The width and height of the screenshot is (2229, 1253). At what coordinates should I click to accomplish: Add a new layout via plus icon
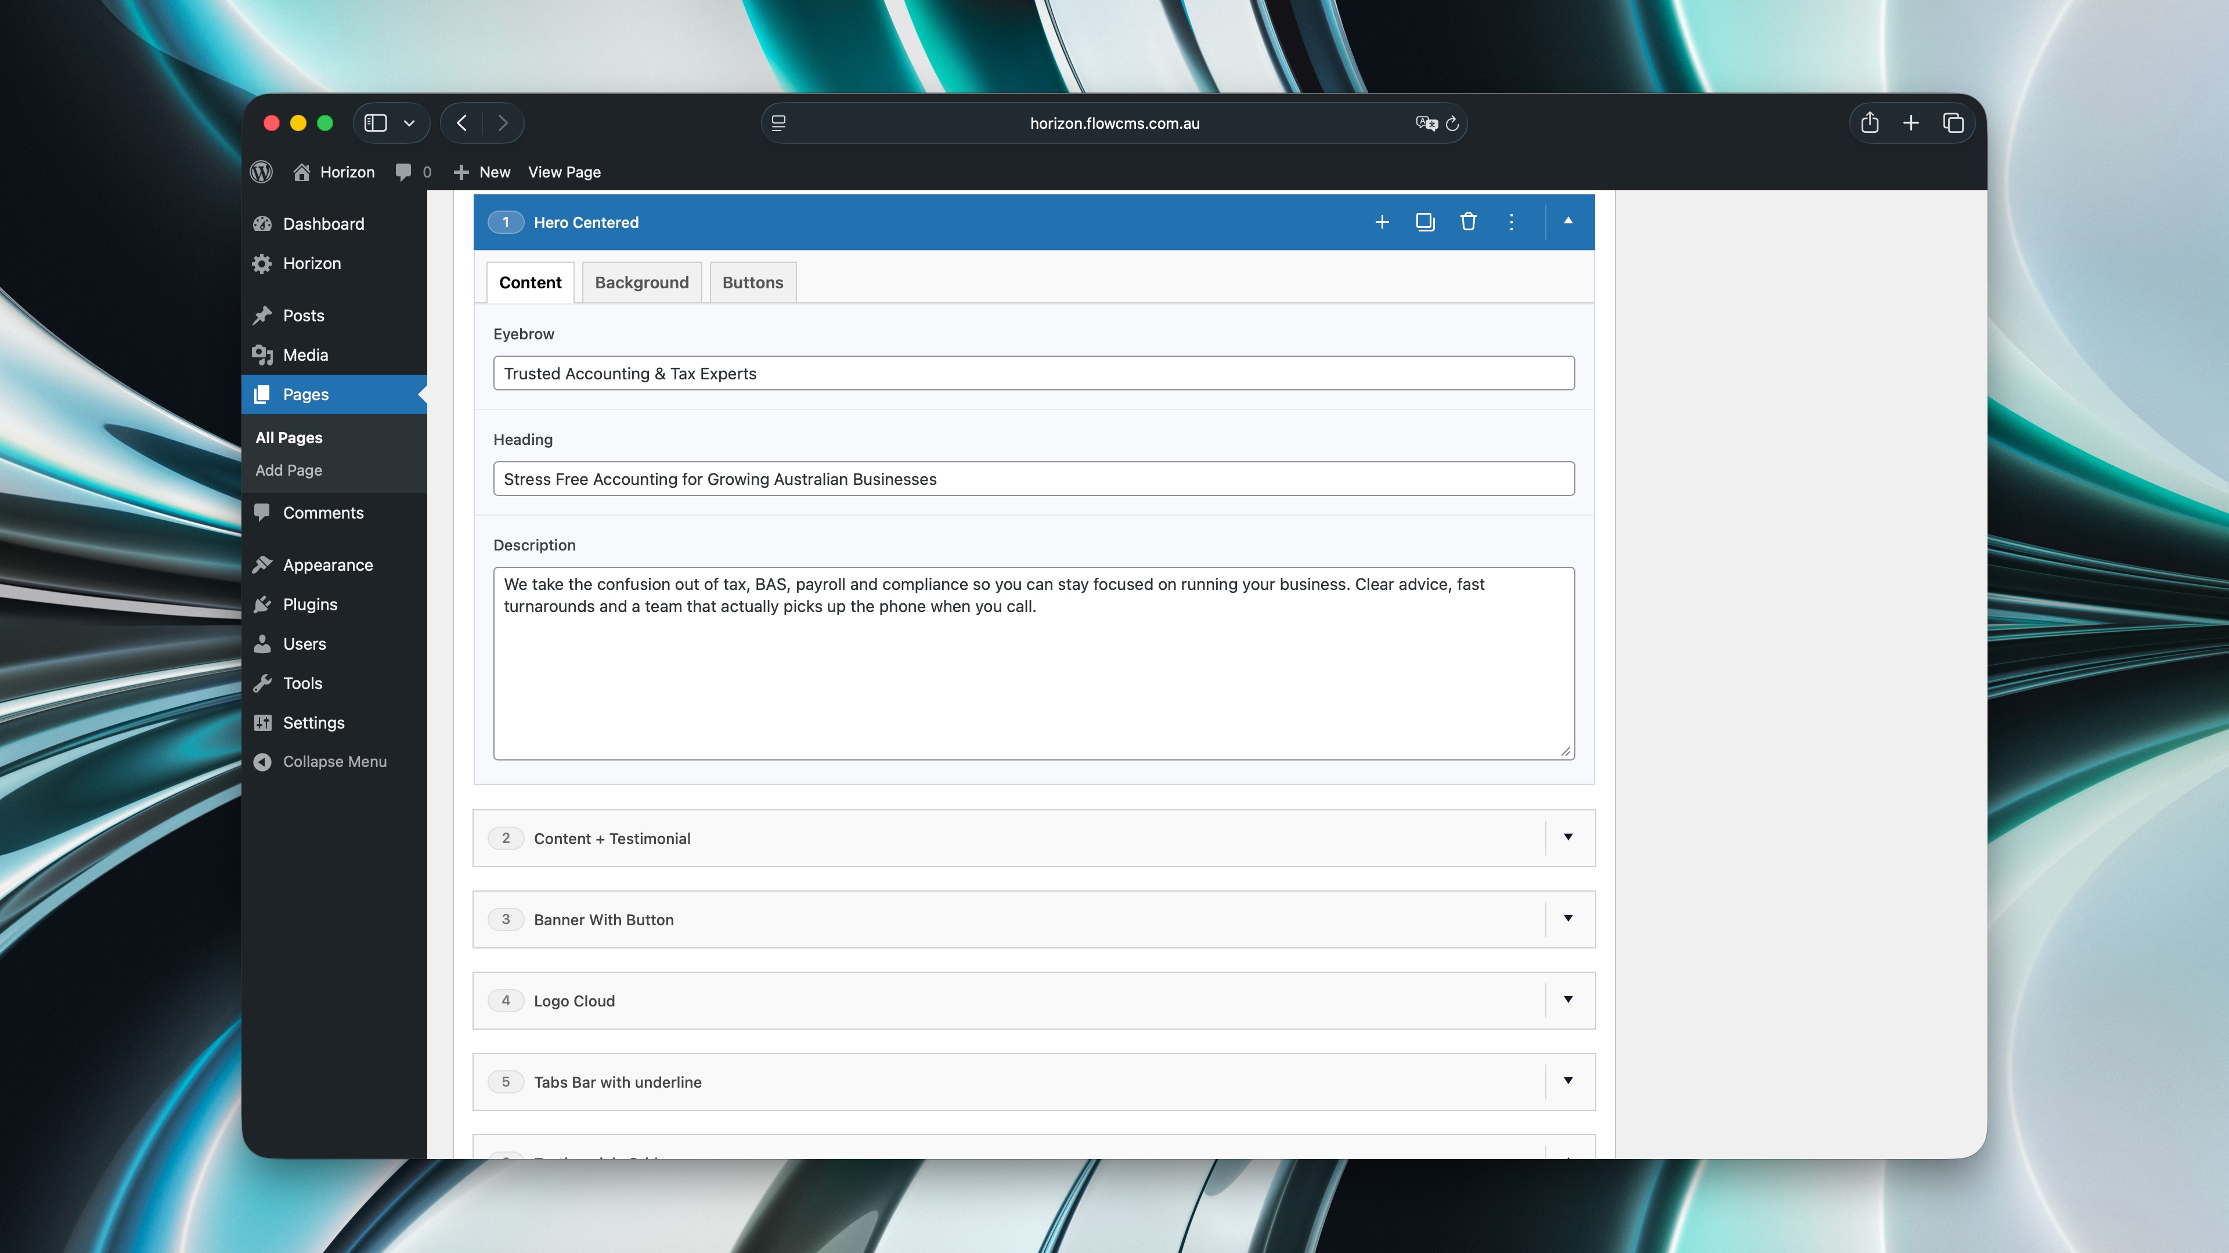pos(1382,222)
